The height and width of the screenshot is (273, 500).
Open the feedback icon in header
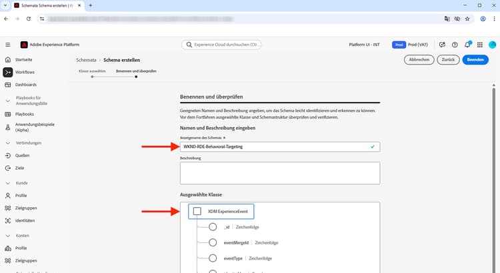coord(442,45)
